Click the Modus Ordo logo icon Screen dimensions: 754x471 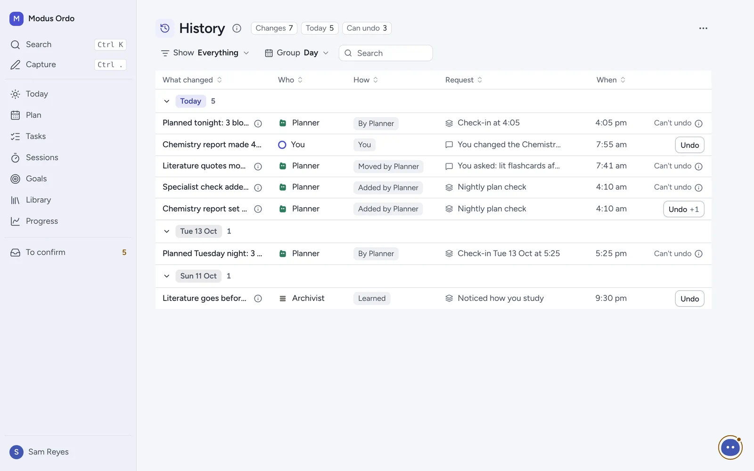pyautogui.click(x=16, y=18)
